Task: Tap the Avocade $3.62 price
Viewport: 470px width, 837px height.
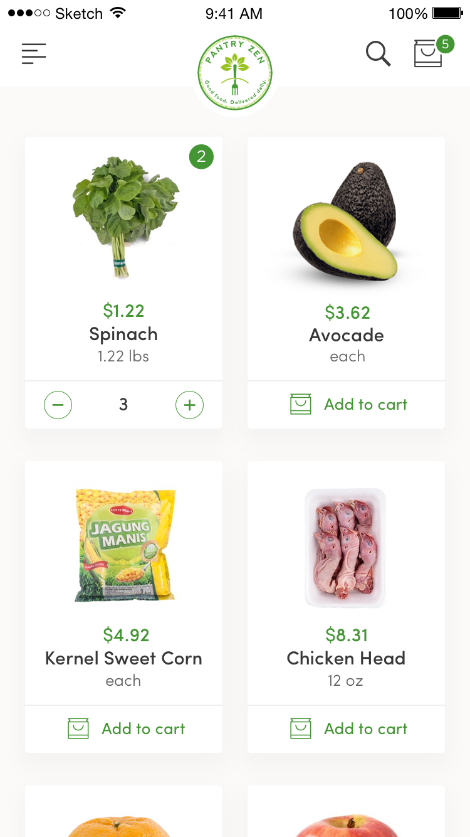Action: 347,312
